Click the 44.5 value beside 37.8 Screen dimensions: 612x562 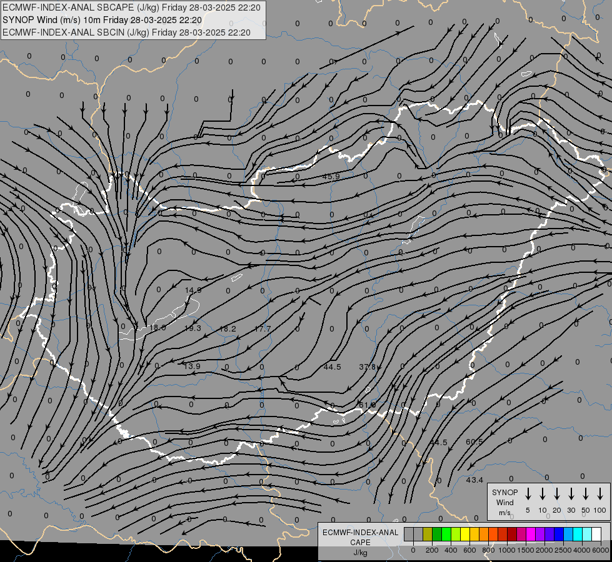point(332,367)
